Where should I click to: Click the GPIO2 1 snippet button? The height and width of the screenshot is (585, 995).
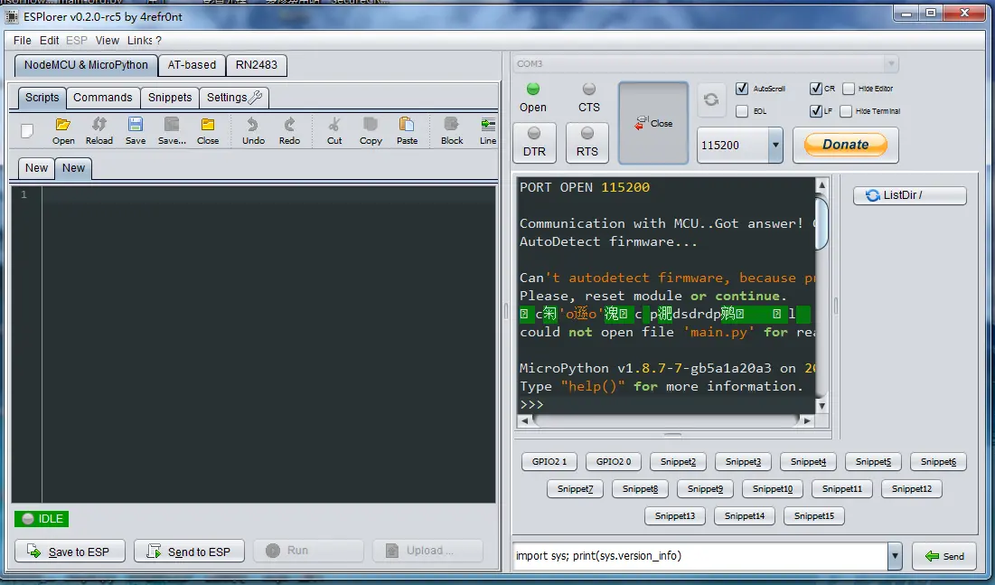549,462
